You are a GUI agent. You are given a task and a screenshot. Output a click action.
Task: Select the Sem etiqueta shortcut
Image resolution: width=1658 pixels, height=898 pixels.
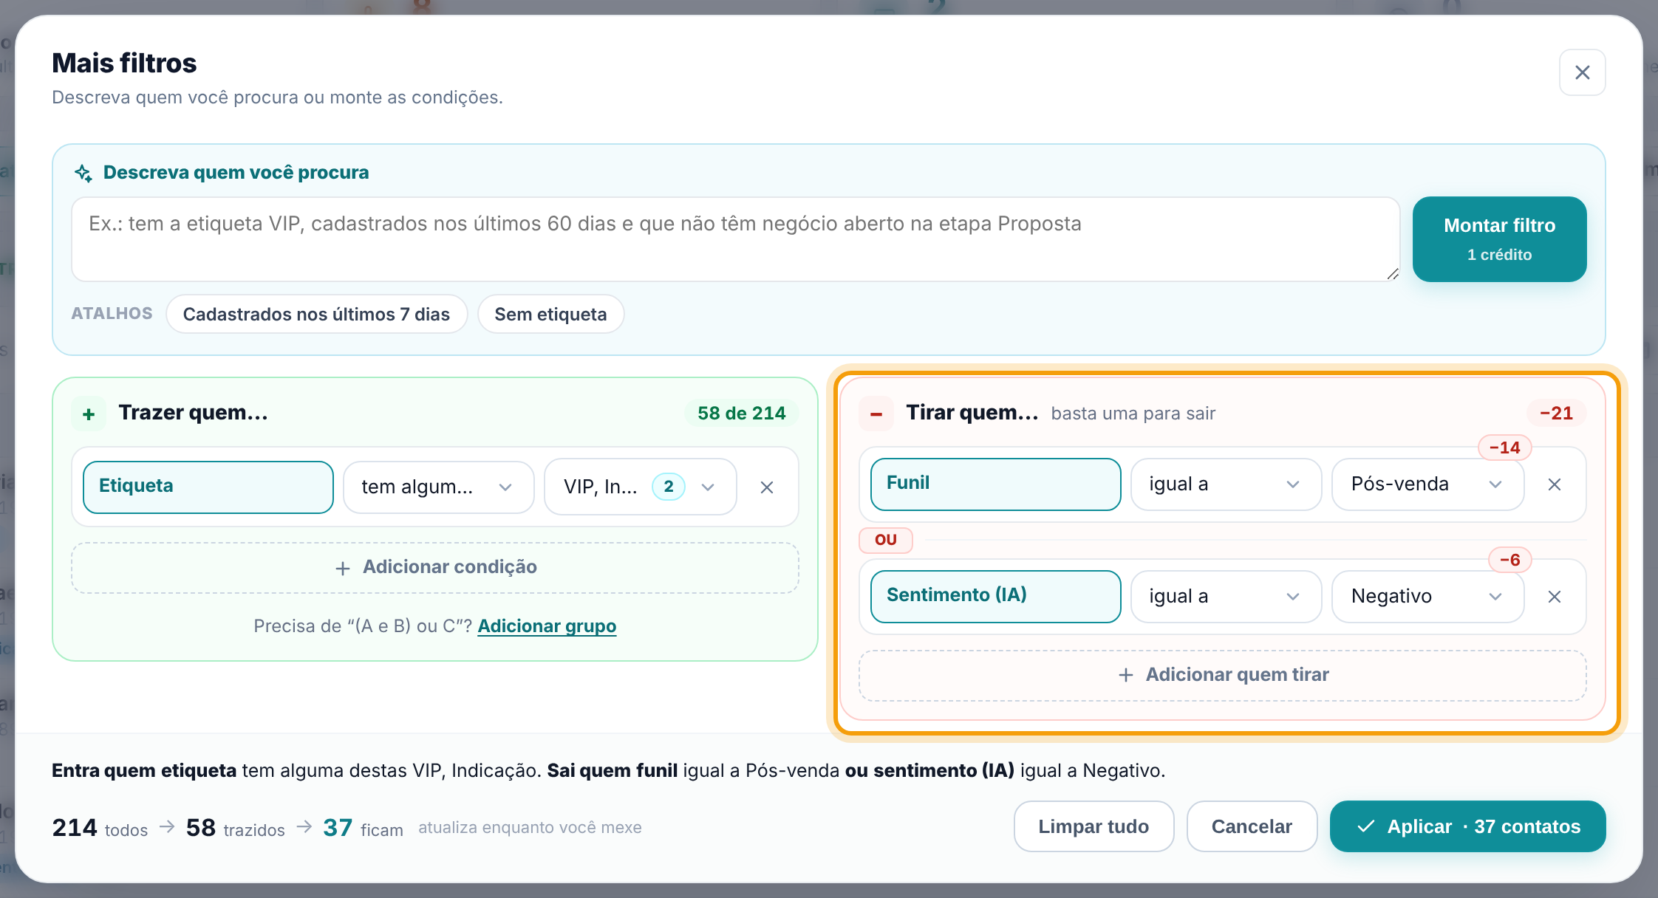click(x=550, y=314)
